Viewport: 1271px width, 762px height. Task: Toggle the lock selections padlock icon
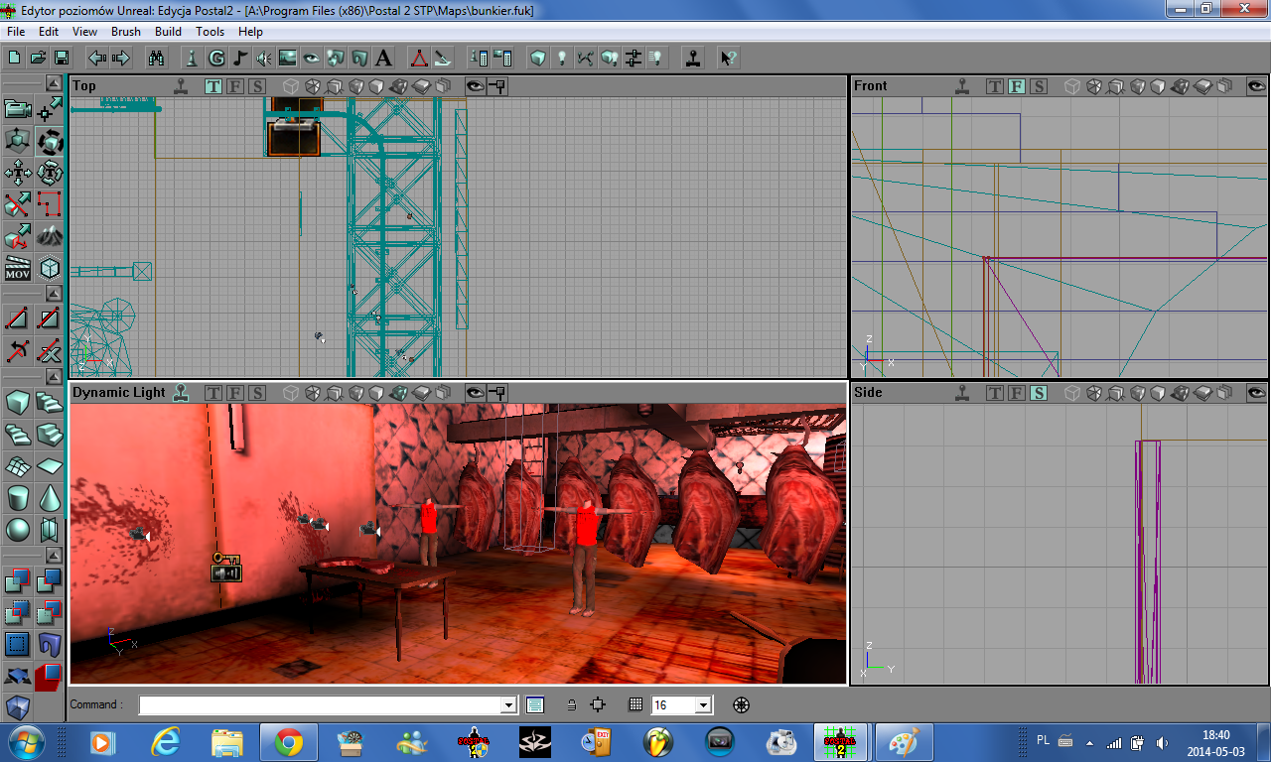coord(571,705)
